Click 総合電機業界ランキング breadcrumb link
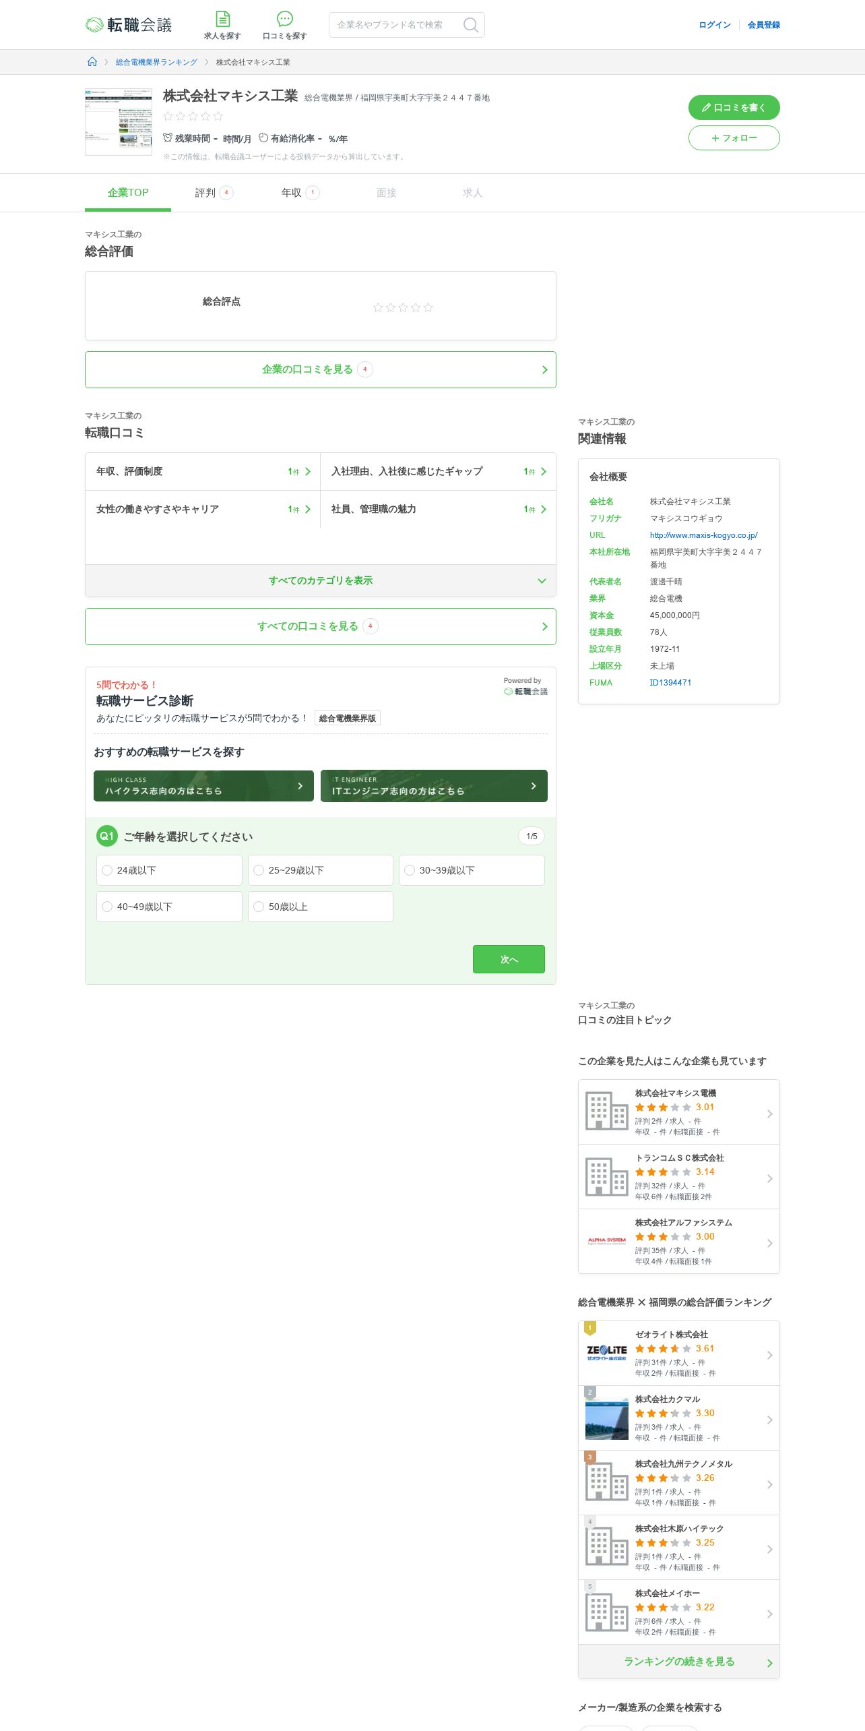The height and width of the screenshot is (1731, 865). click(156, 62)
